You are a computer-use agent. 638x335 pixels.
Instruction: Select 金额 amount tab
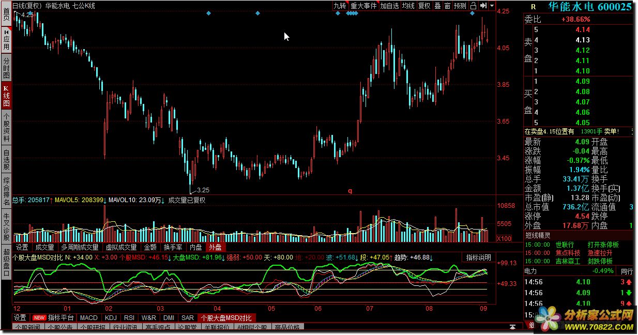pyautogui.click(x=150, y=247)
